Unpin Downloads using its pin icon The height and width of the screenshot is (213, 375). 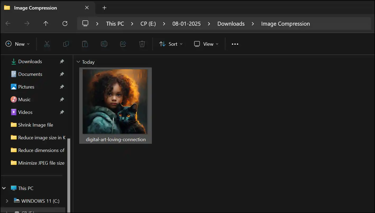tap(62, 61)
